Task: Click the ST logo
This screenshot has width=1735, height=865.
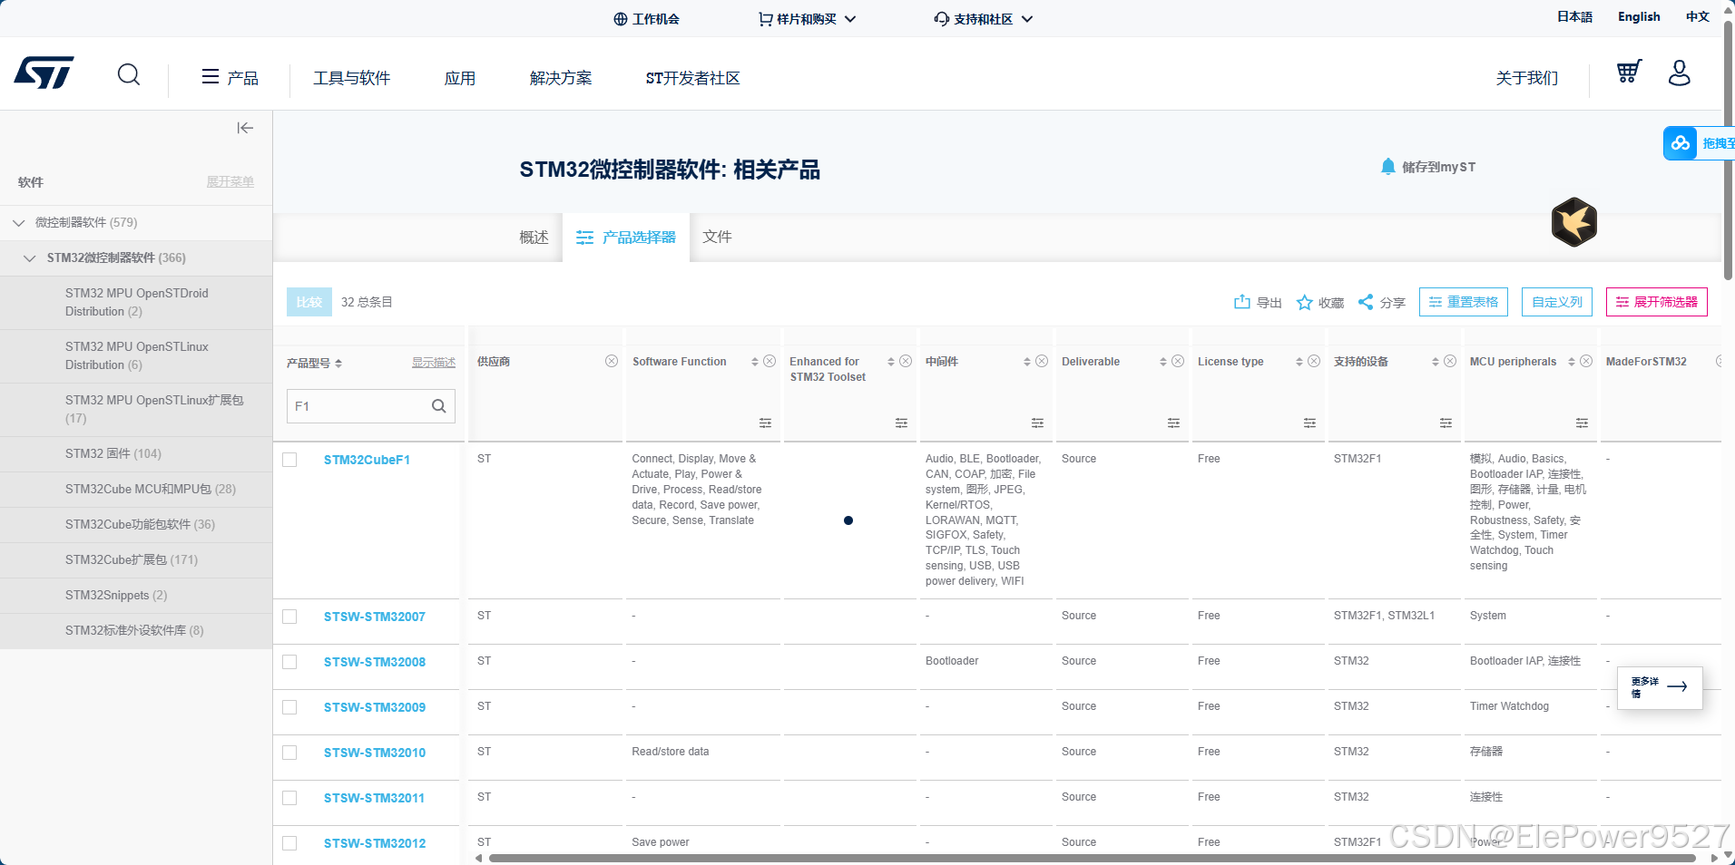Action: pyautogui.click(x=44, y=73)
